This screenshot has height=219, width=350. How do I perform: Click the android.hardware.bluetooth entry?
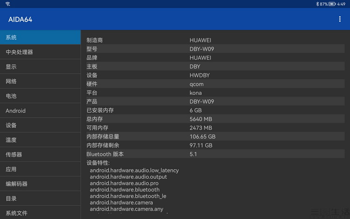point(125,190)
